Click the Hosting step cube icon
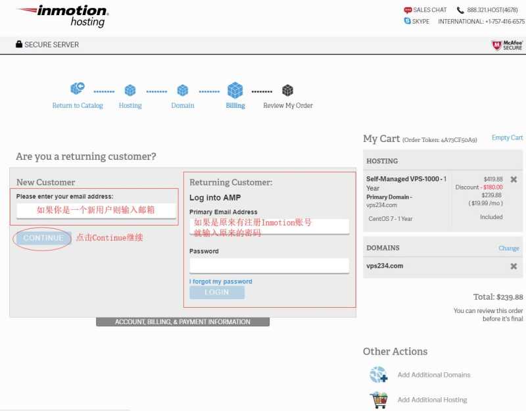Screen dimensions: 526x411 pyautogui.click(x=130, y=90)
